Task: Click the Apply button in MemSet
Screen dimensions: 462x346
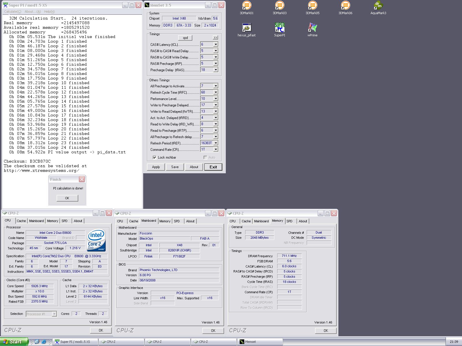Action: coord(156,167)
